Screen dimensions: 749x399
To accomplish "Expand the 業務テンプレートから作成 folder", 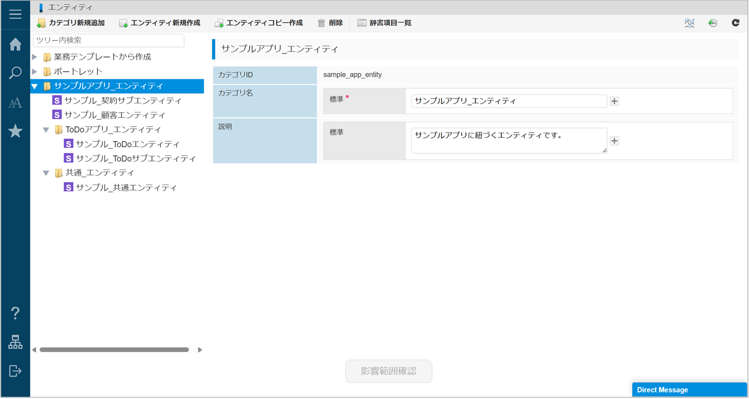I will pos(34,57).
